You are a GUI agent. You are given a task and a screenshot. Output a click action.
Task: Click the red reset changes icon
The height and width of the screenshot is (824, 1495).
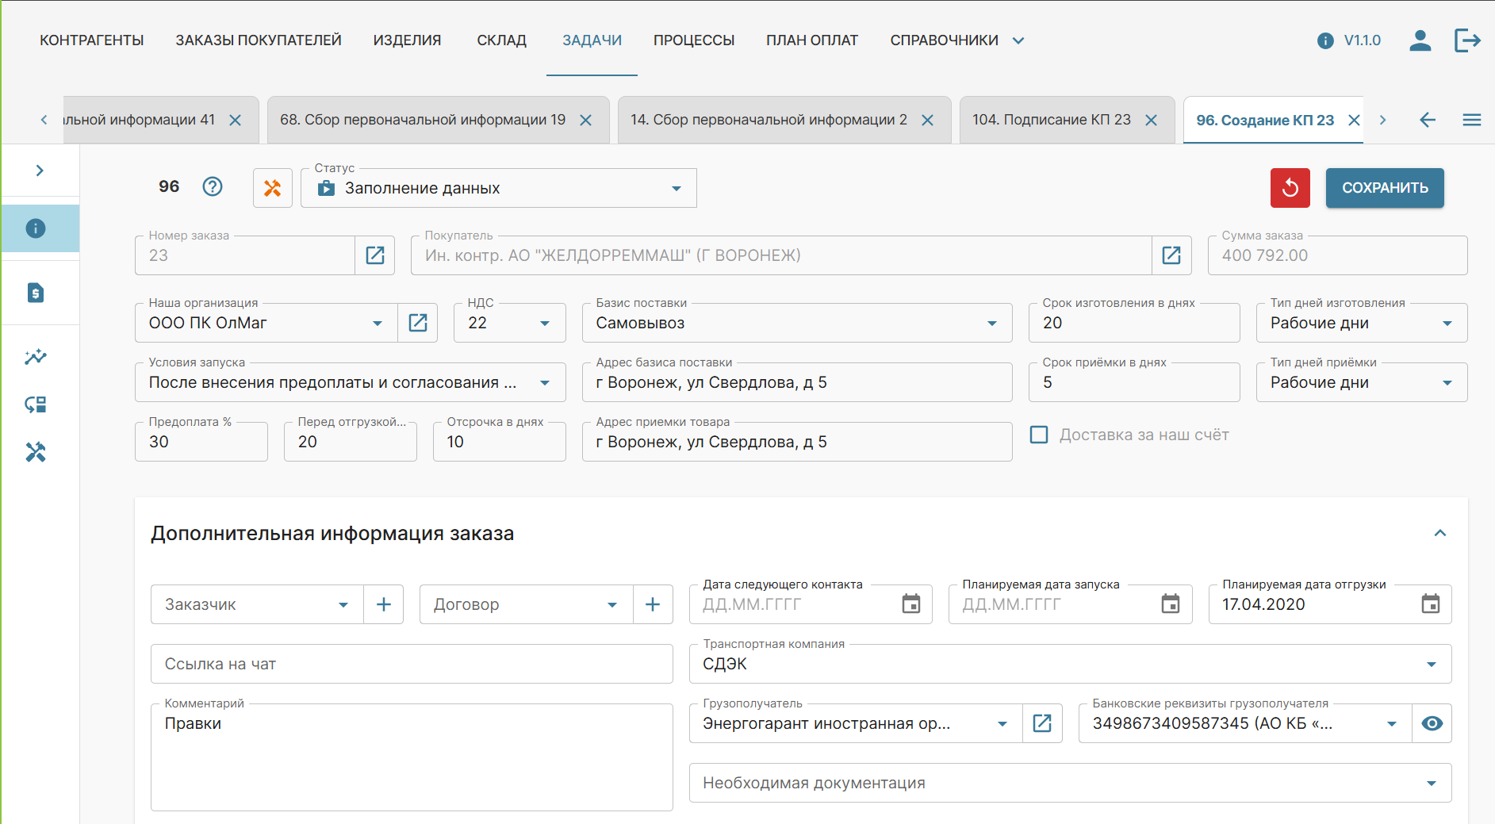(x=1290, y=188)
